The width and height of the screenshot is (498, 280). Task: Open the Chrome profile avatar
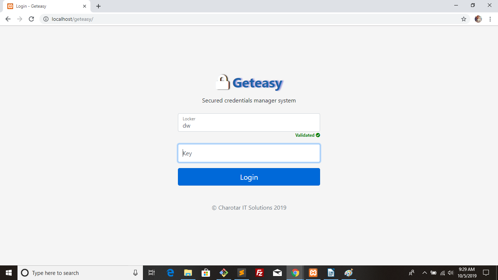(x=478, y=19)
